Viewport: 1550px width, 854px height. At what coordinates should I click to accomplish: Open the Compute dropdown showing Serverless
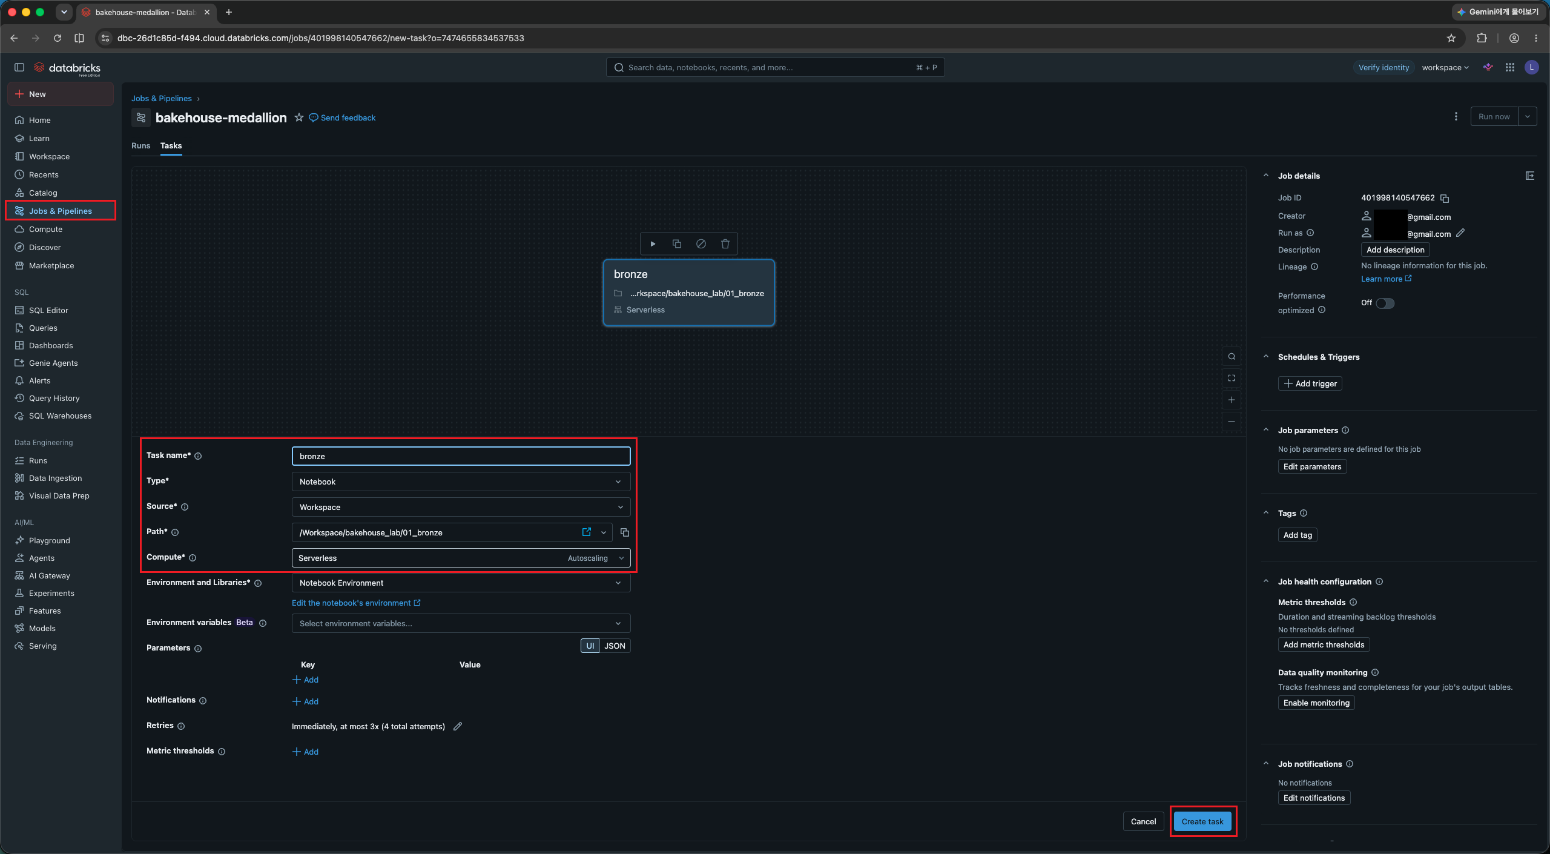(461, 558)
